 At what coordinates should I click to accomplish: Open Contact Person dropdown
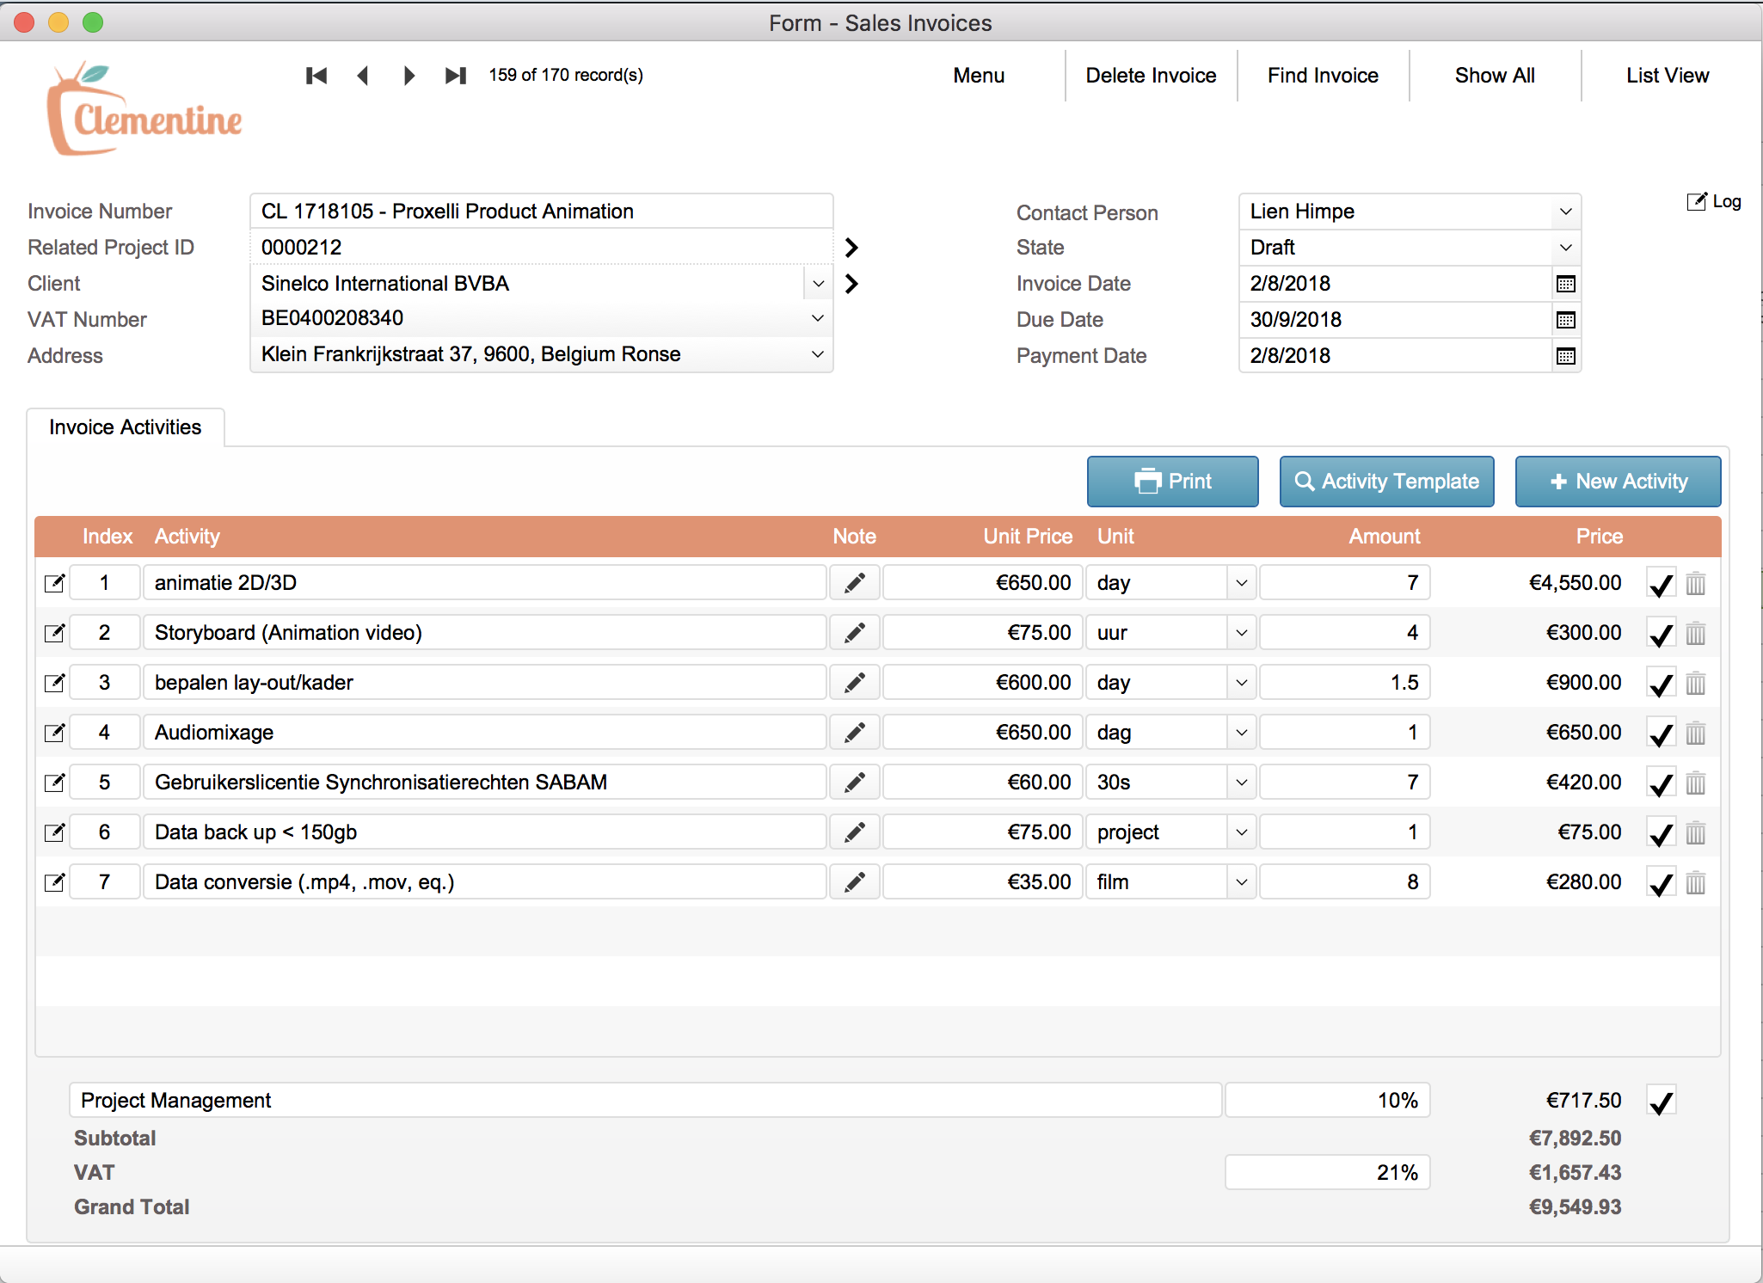pyautogui.click(x=1566, y=212)
